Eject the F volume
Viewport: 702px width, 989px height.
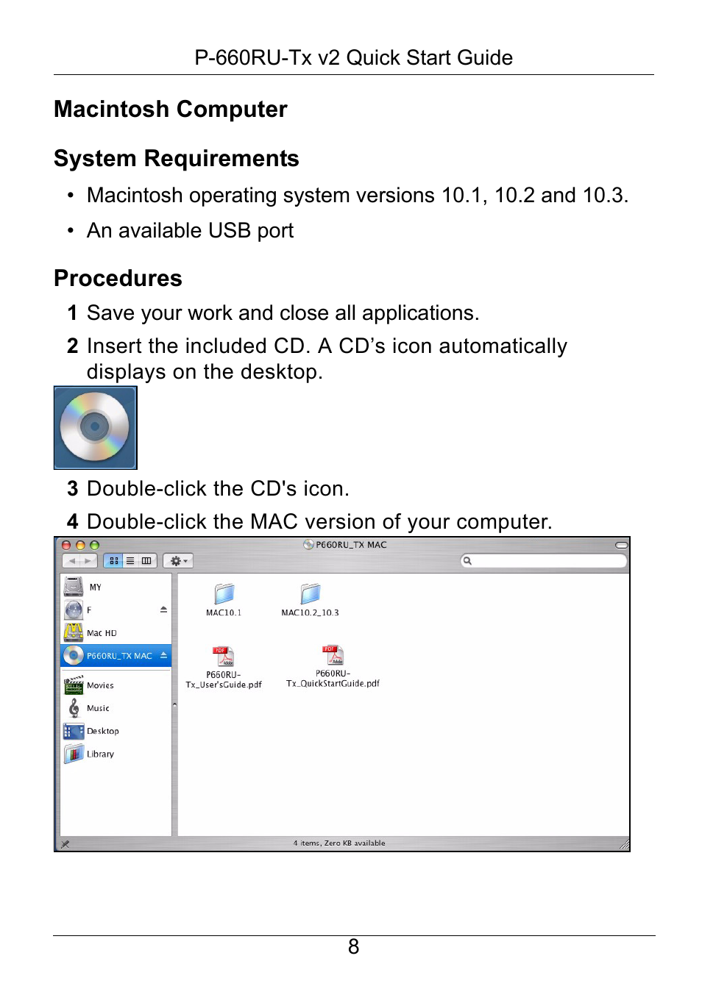(x=163, y=609)
